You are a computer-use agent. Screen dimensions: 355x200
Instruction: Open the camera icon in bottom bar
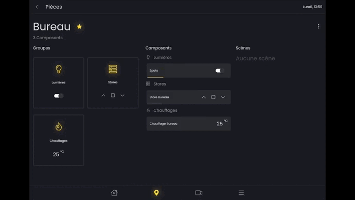click(x=199, y=192)
